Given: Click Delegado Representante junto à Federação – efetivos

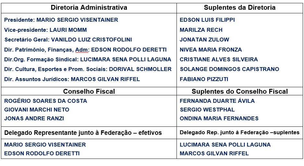Looking at the screenshot, I should 83,133.
